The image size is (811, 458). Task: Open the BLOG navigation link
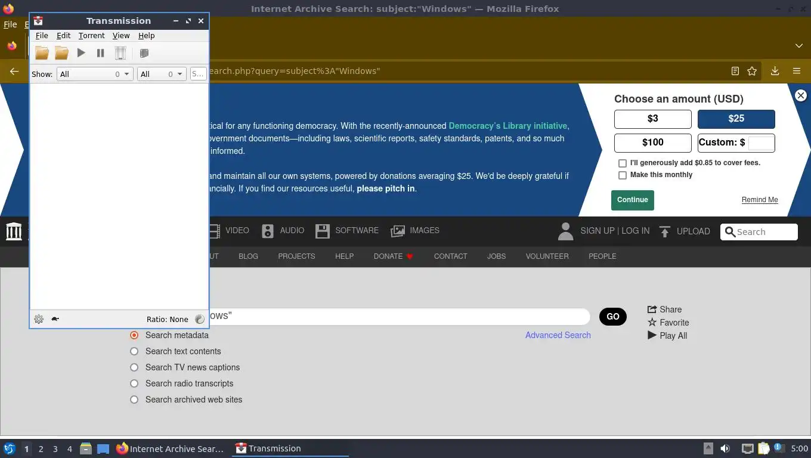248,256
